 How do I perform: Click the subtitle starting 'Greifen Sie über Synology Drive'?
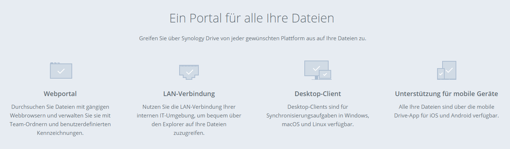pos(253,38)
